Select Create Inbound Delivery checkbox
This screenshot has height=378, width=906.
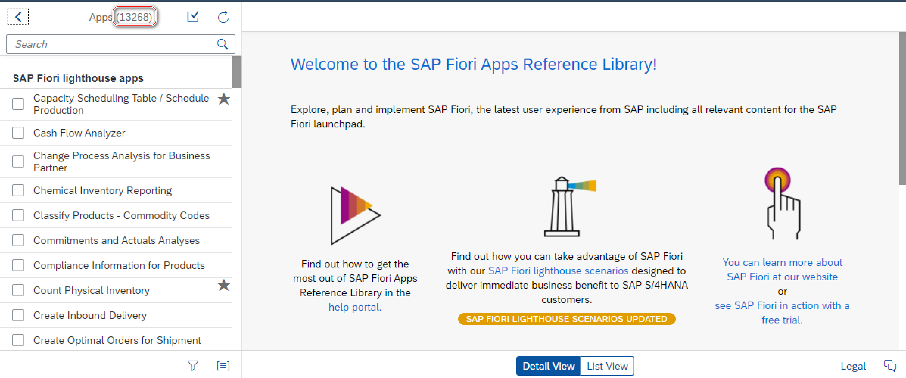[18, 315]
